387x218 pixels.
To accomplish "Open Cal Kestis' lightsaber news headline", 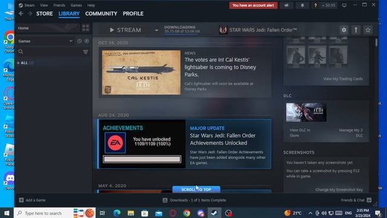I will 220,67.
